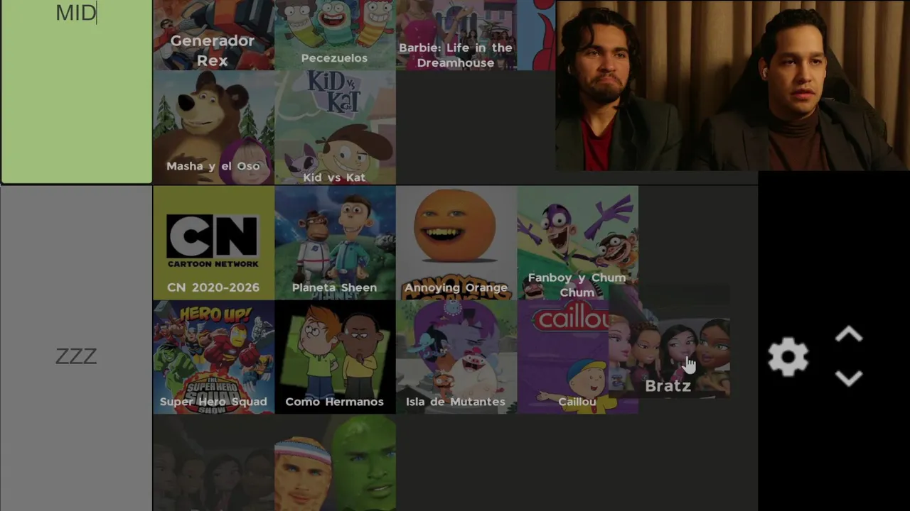Image resolution: width=910 pixels, height=511 pixels.
Task: Select the Barbie: Life in the Dreamhouse card
Action: (456, 35)
